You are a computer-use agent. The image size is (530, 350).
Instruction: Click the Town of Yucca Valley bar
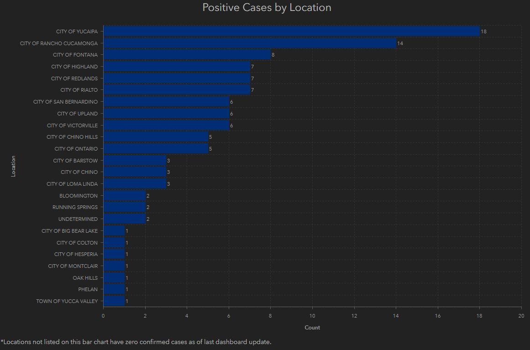(x=114, y=301)
